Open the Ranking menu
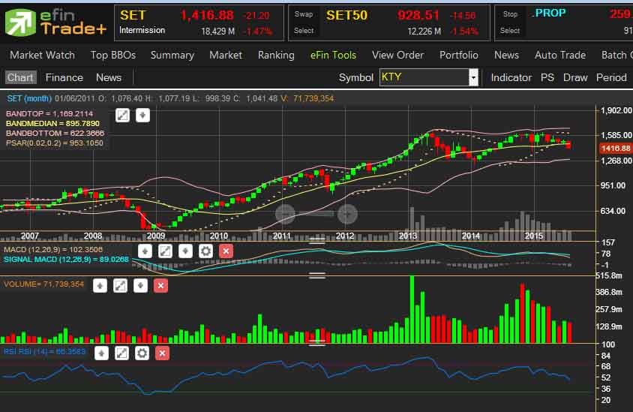Viewport: 633px width, 412px height. [276, 55]
